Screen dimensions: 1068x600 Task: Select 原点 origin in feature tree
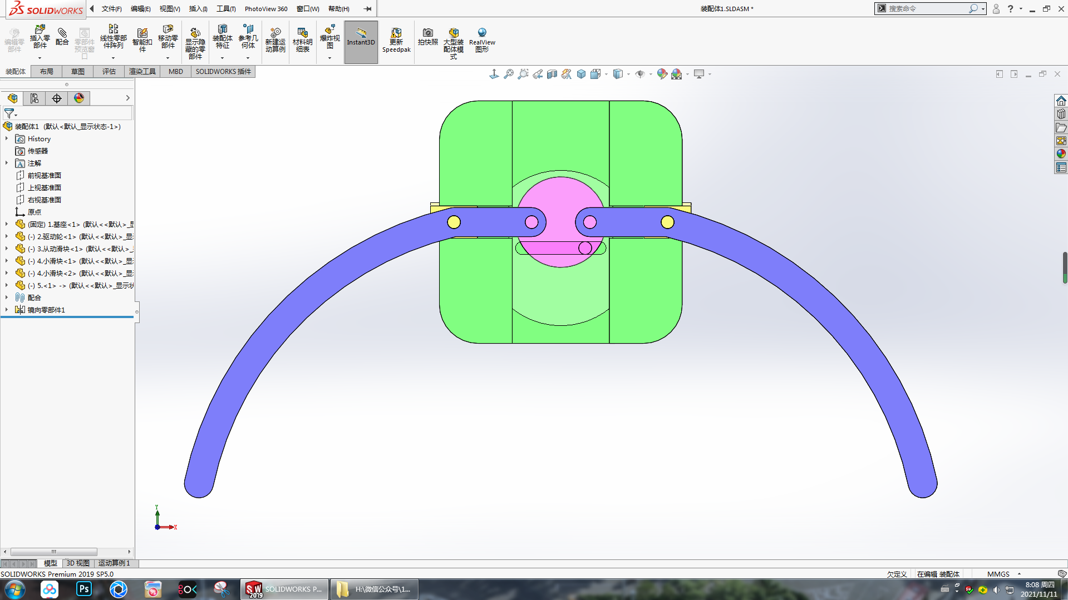35,212
